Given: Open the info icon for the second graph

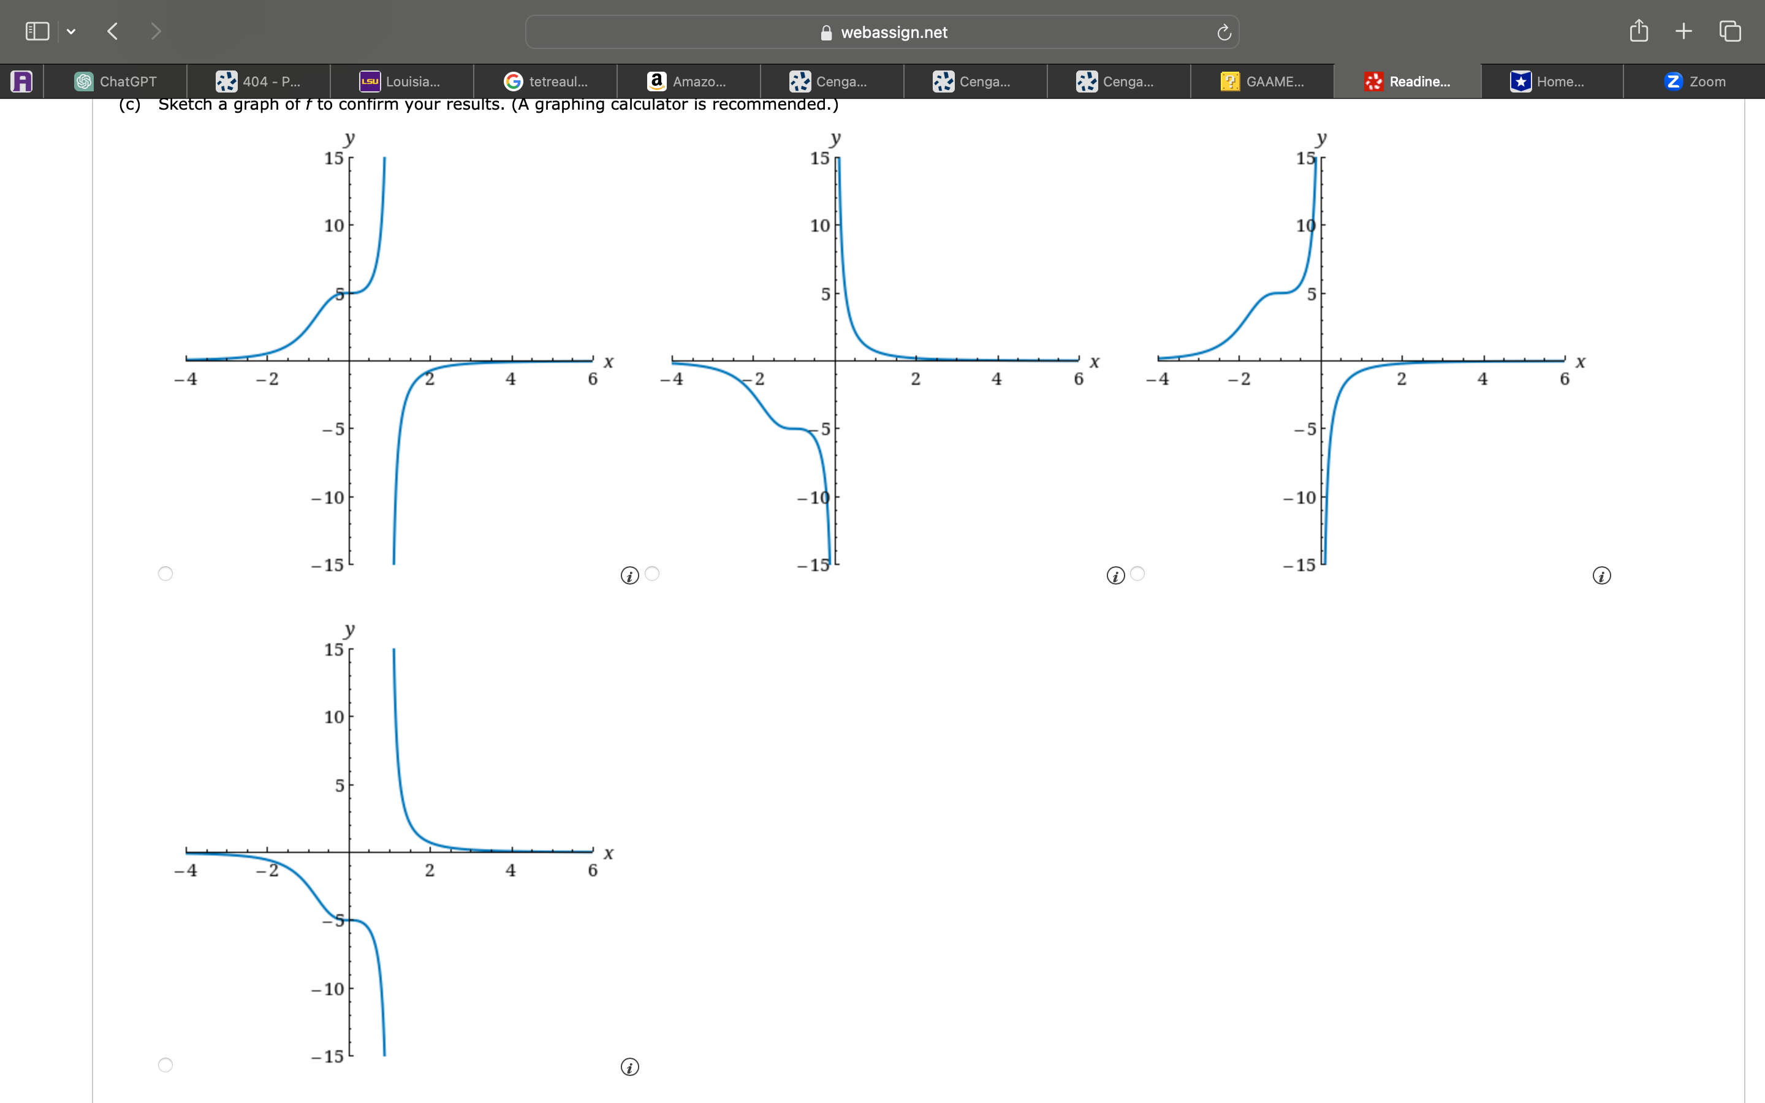Looking at the screenshot, I should coord(1115,575).
